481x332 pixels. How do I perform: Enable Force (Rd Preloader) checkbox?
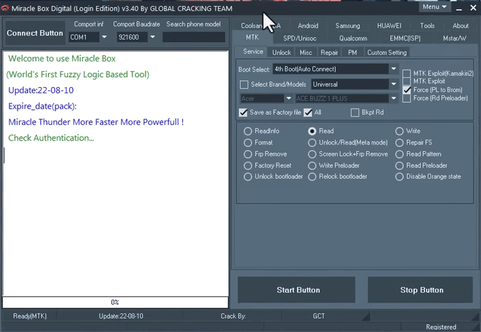point(406,98)
